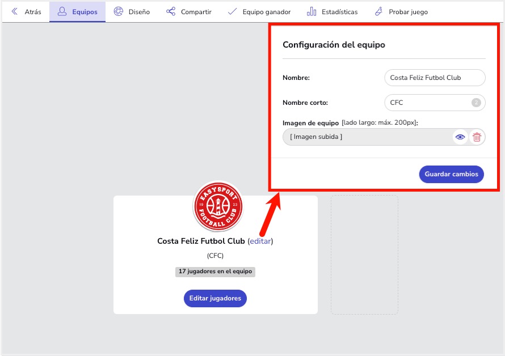This screenshot has height=356, width=505.
Task: Click the empty dashed team placeholder
Action: click(x=364, y=255)
